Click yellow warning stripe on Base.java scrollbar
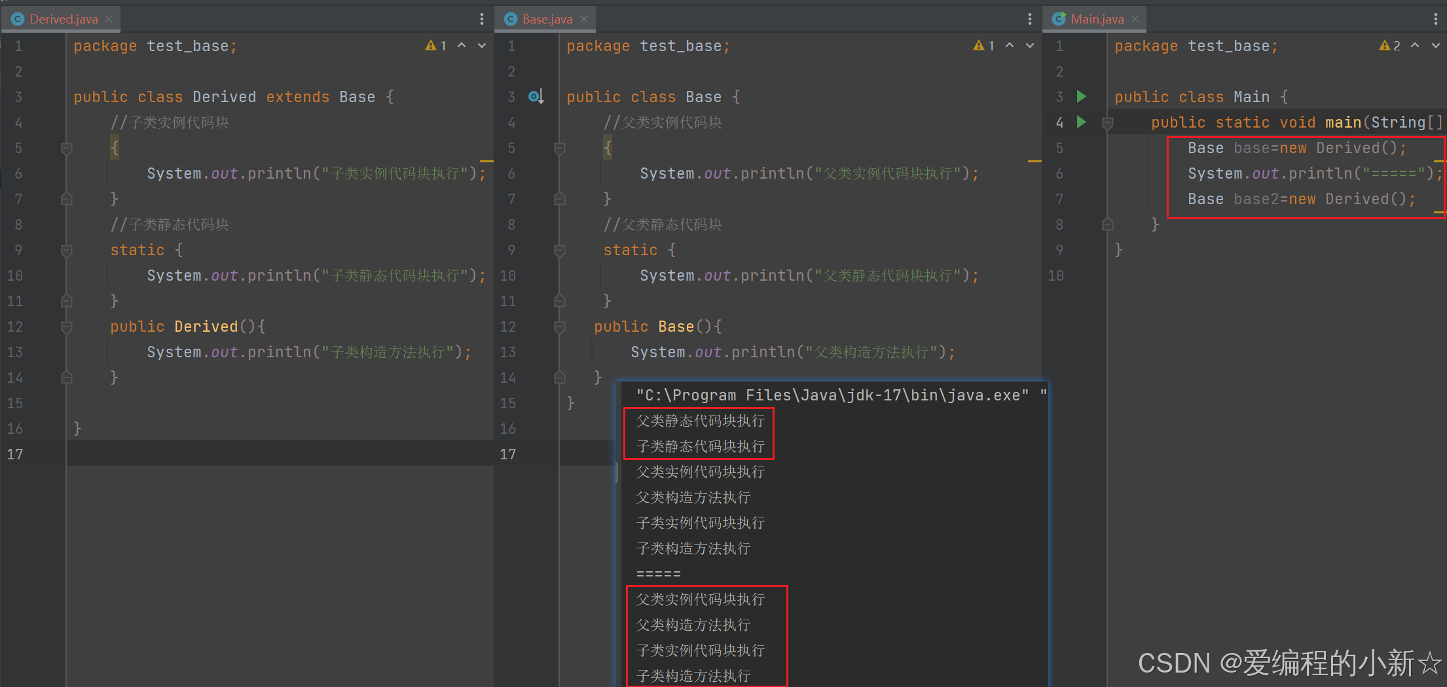 (1035, 160)
